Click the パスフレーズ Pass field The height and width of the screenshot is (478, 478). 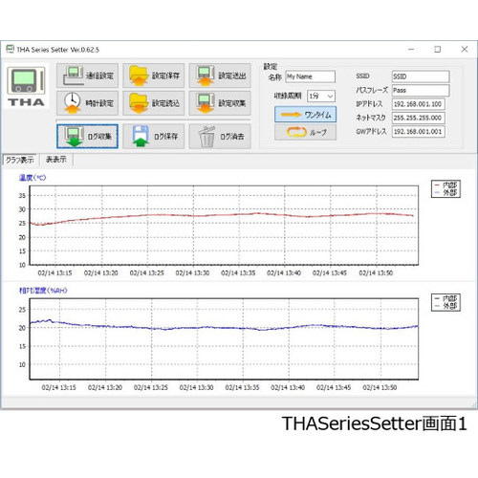(421, 91)
